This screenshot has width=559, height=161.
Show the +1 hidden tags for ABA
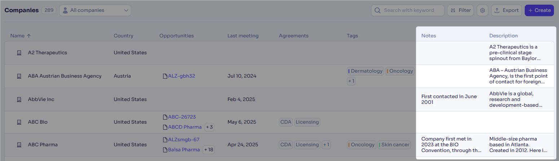[351, 81]
